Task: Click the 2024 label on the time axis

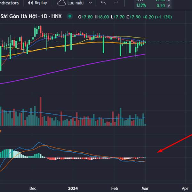Action: coord(73,188)
